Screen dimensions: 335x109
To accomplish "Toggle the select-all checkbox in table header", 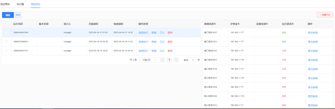I will point(7,24).
